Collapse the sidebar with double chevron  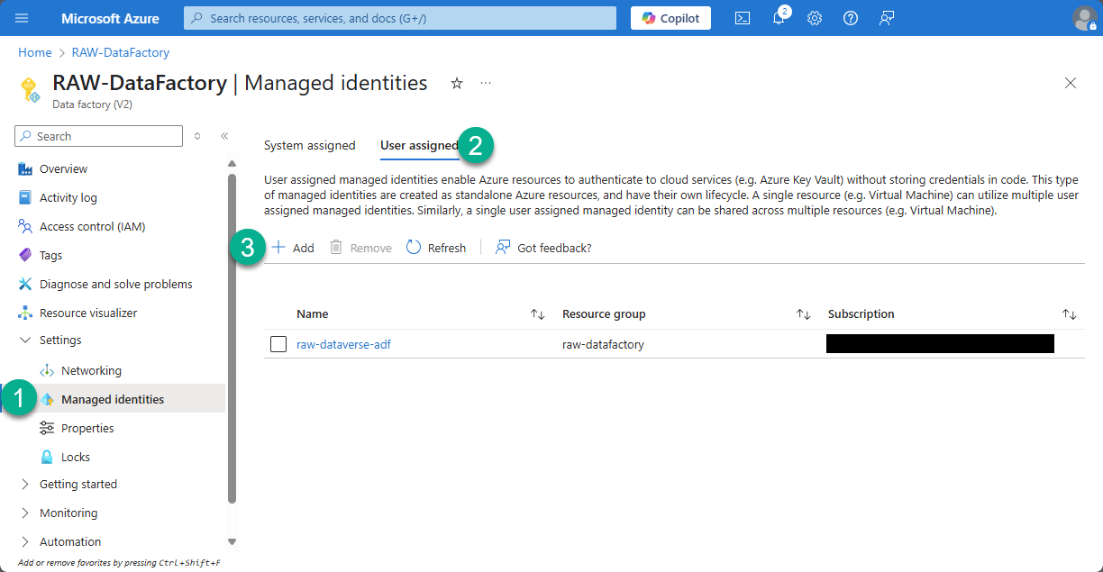tap(224, 136)
